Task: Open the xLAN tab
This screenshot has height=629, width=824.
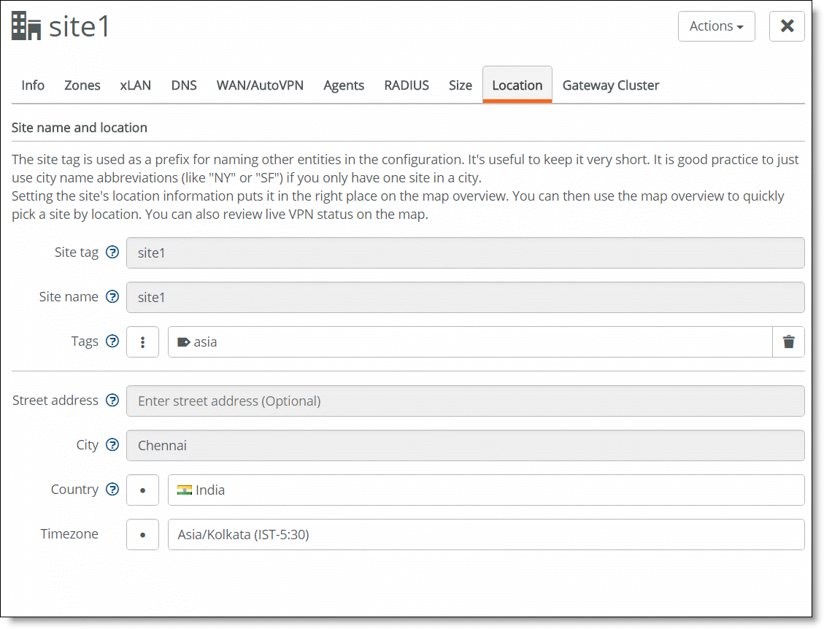Action: coord(136,85)
